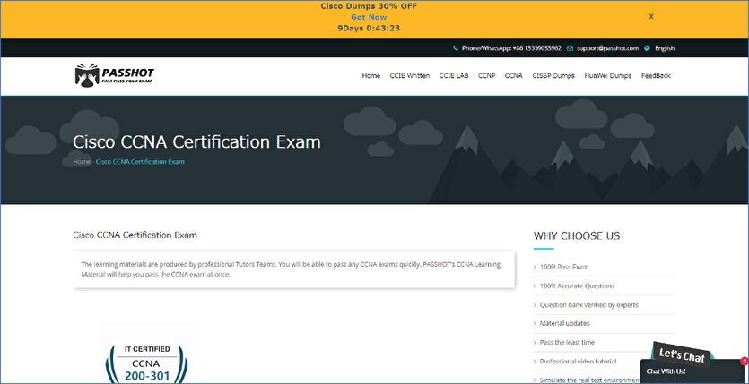Click chevron beside Material updates
Viewport: 749px width, 384px height.
point(535,324)
